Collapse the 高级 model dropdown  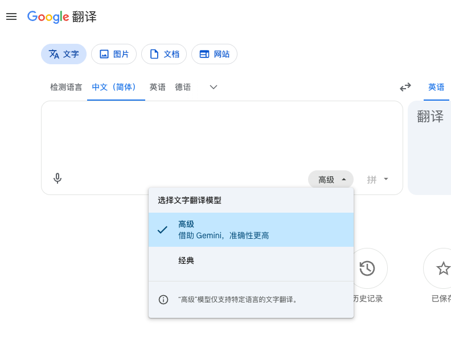(331, 180)
